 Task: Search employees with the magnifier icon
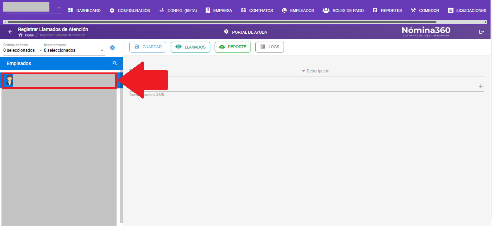[115, 63]
